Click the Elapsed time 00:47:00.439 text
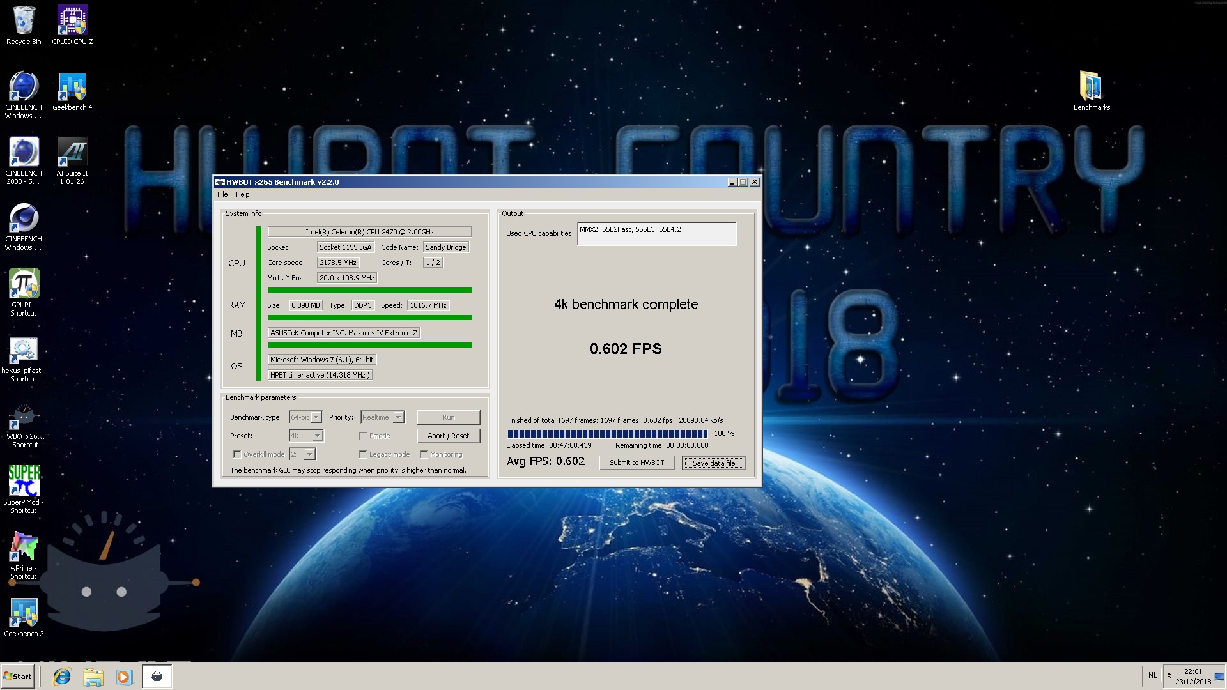 (549, 445)
